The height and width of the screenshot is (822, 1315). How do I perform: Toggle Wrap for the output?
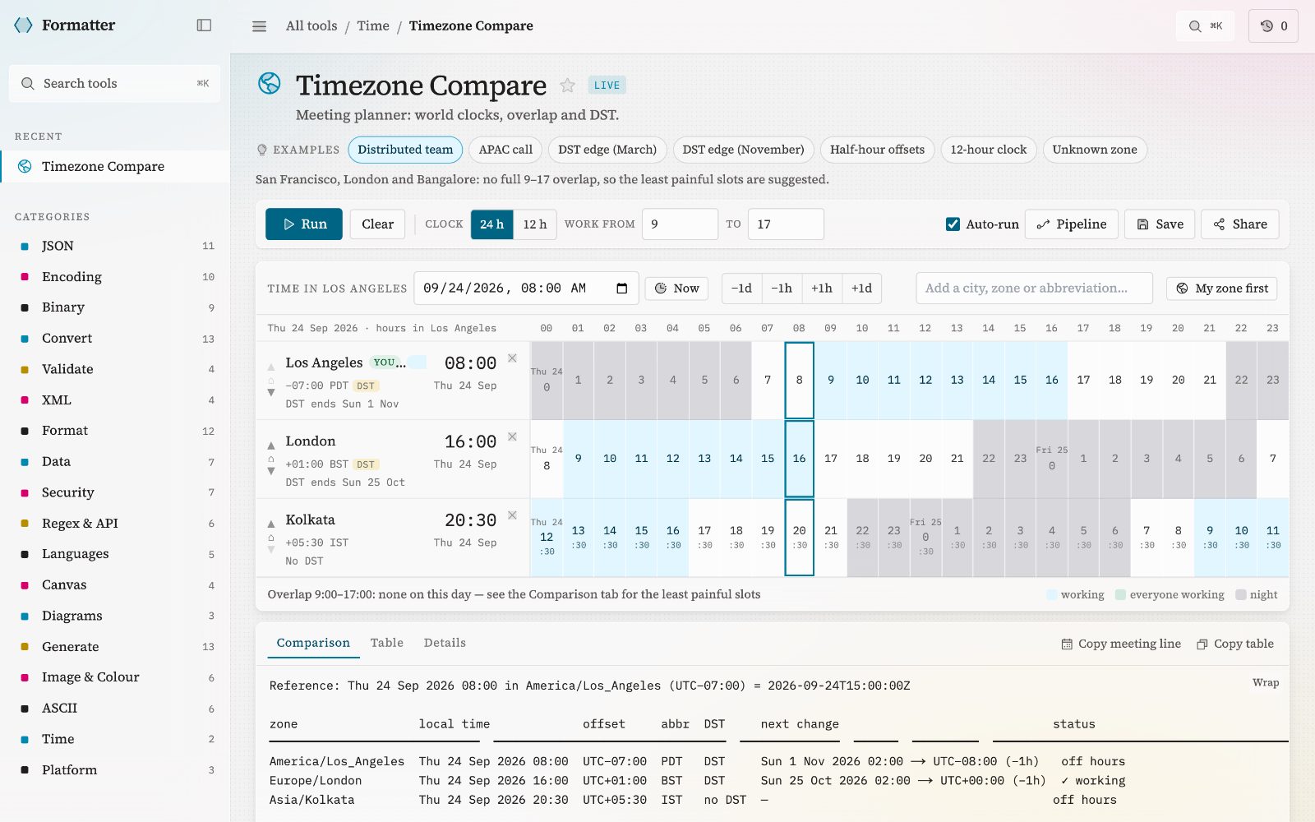point(1266,682)
